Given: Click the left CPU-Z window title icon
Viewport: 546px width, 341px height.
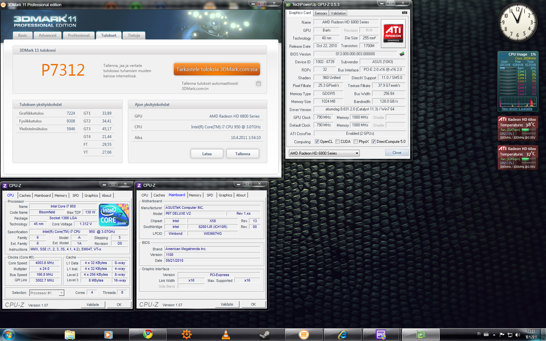Looking at the screenshot, I should tap(5, 186).
